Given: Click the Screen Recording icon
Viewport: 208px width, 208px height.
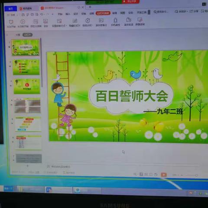Looking at the screenshot, I should click(140, 19).
